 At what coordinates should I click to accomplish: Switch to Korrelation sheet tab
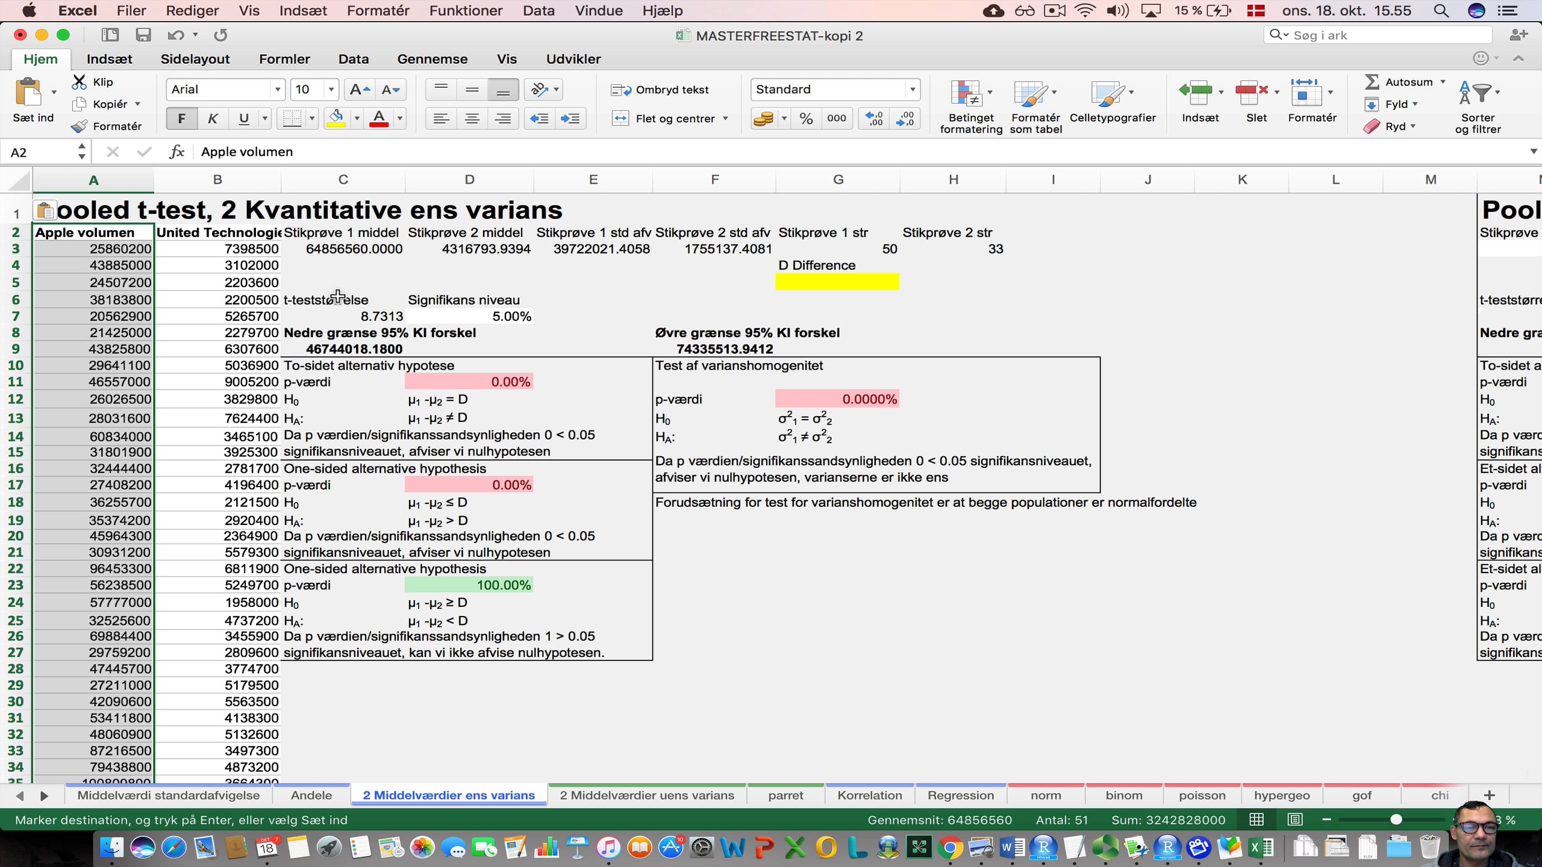[x=870, y=795]
